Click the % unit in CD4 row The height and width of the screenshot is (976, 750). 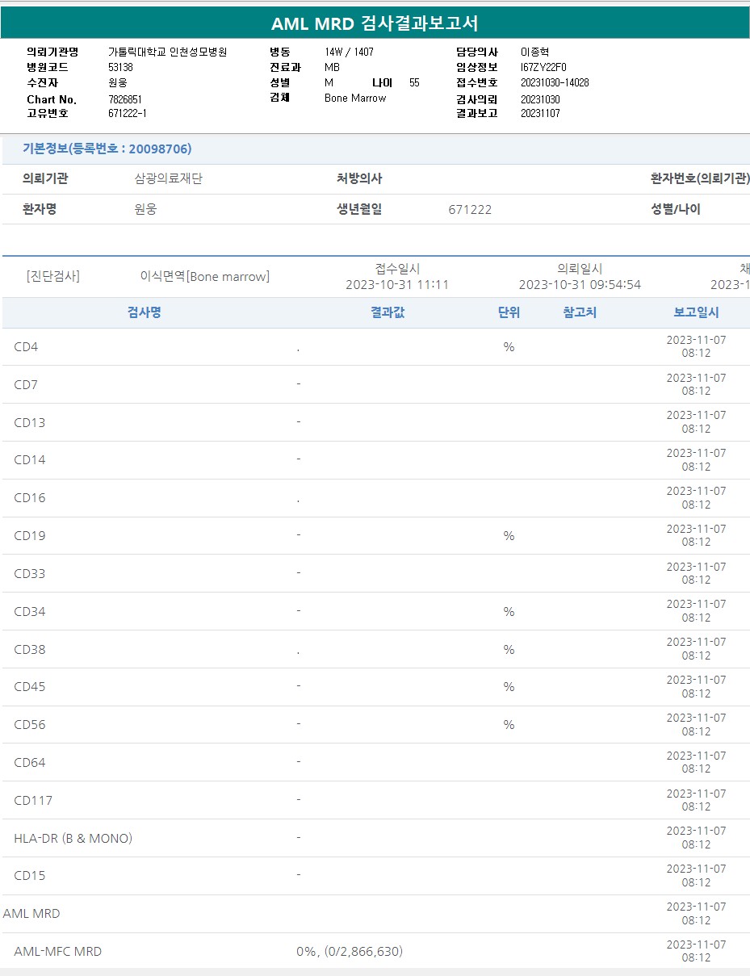pyautogui.click(x=509, y=347)
